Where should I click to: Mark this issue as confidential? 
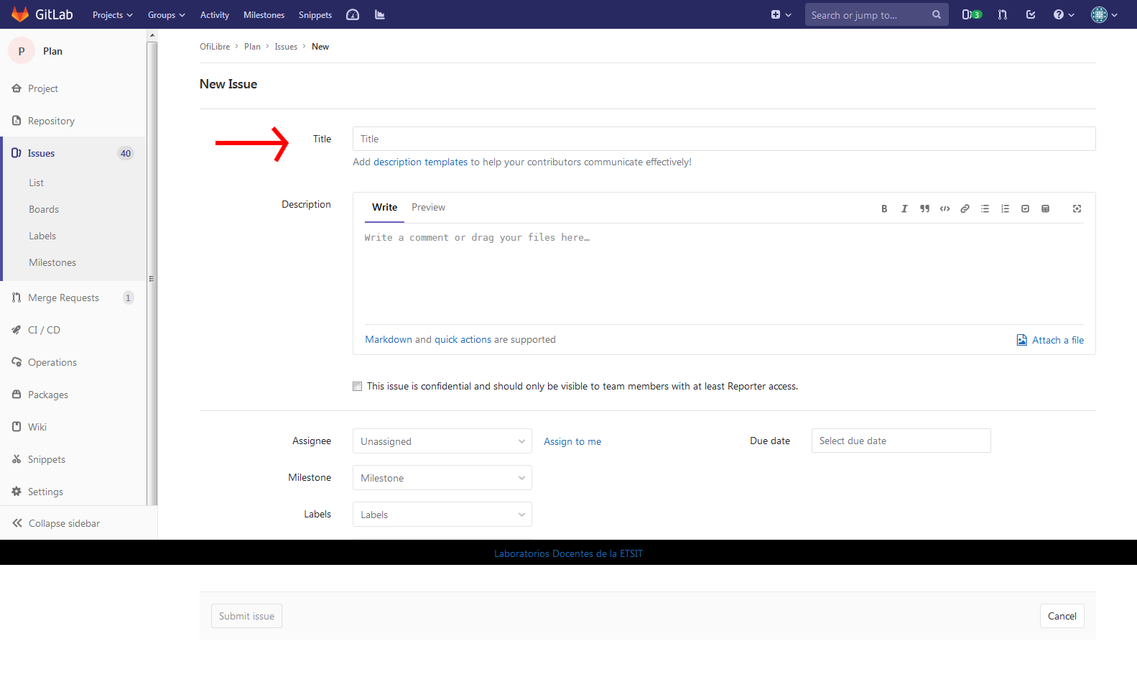click(358, 387)
